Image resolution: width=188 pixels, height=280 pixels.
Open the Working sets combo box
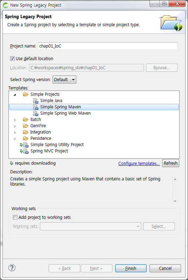coord(90,227)
